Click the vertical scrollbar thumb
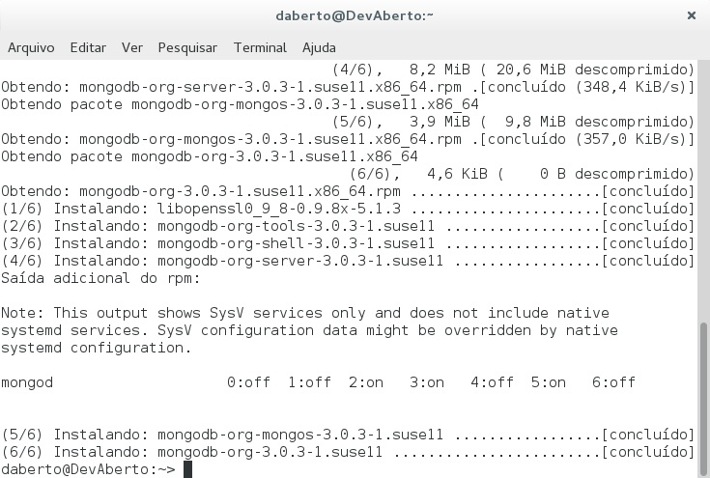The width and height of the screenshot is (710, 478). [703, 396]
